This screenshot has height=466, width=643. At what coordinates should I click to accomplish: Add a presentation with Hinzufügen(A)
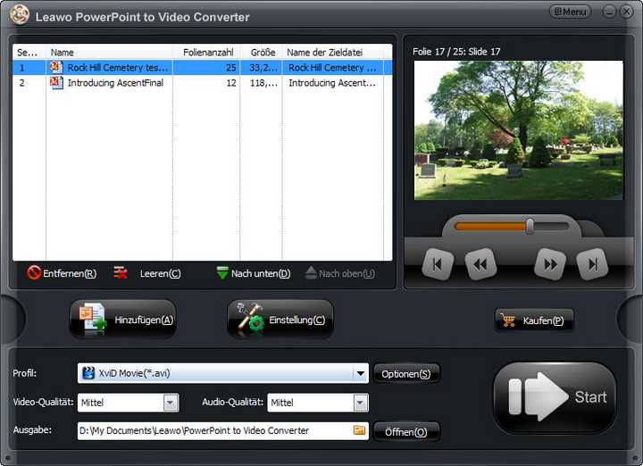click(123, 320)
